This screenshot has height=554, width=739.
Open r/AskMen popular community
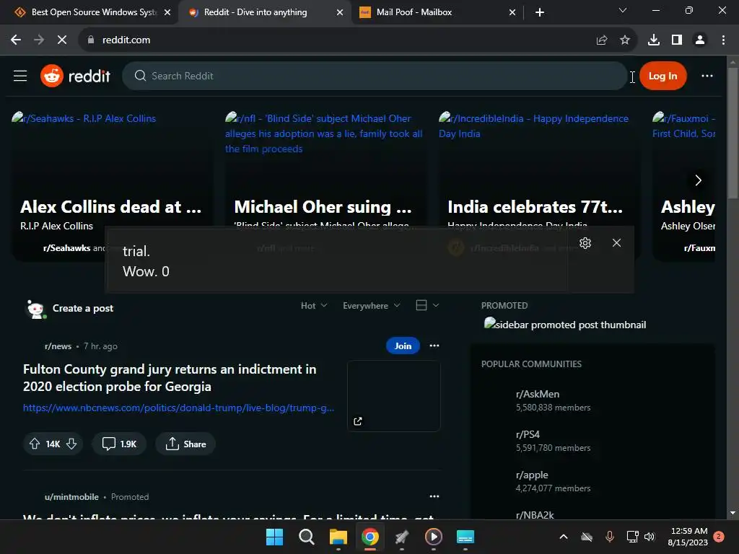538,395
